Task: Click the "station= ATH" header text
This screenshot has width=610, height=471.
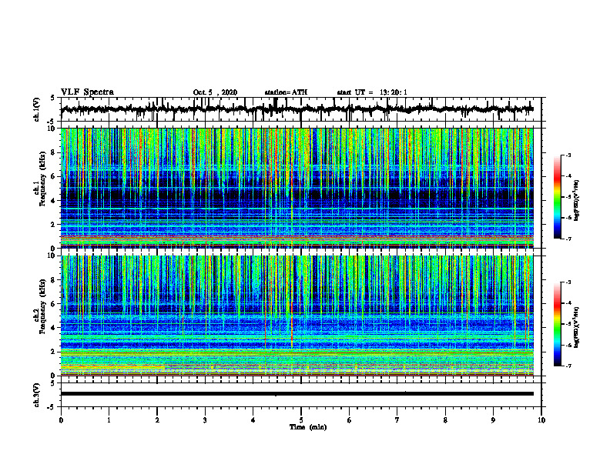Action: 286,92
